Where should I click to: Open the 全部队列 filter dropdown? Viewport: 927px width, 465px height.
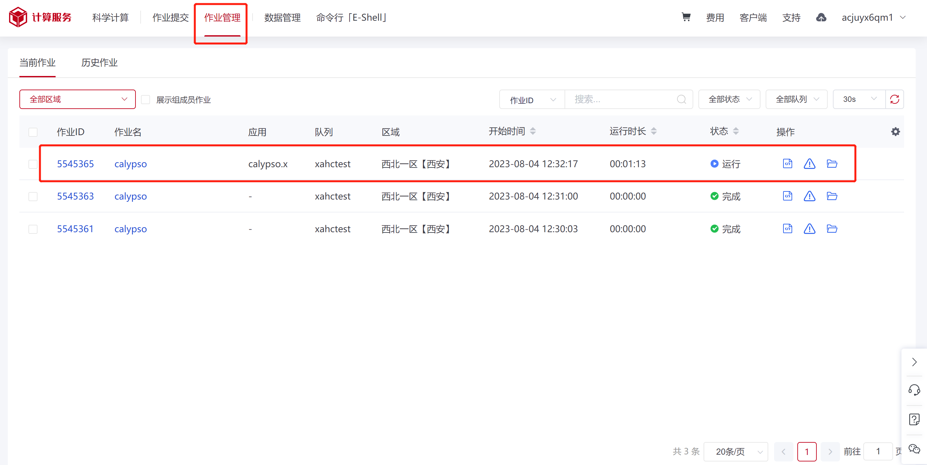[796, 99]
